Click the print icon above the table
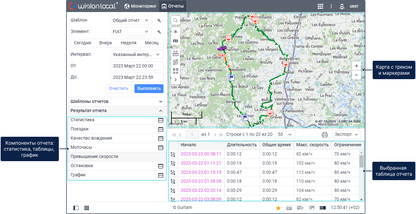This screenshot has height=214, width=416. click(x=325, y=135)
